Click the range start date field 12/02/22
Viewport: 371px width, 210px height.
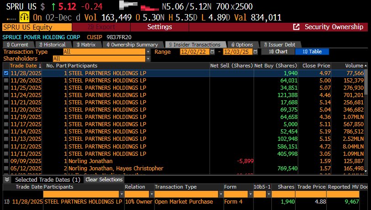click(195, 51)
